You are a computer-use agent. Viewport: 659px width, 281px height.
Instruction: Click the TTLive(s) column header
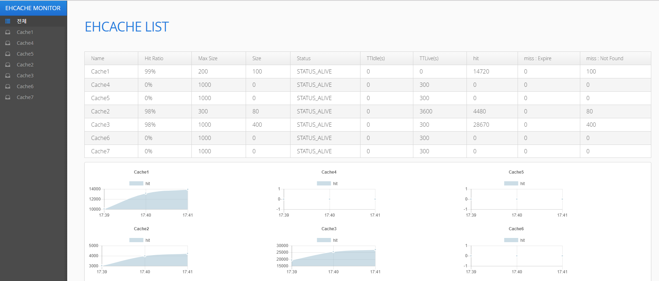[440, 58]
